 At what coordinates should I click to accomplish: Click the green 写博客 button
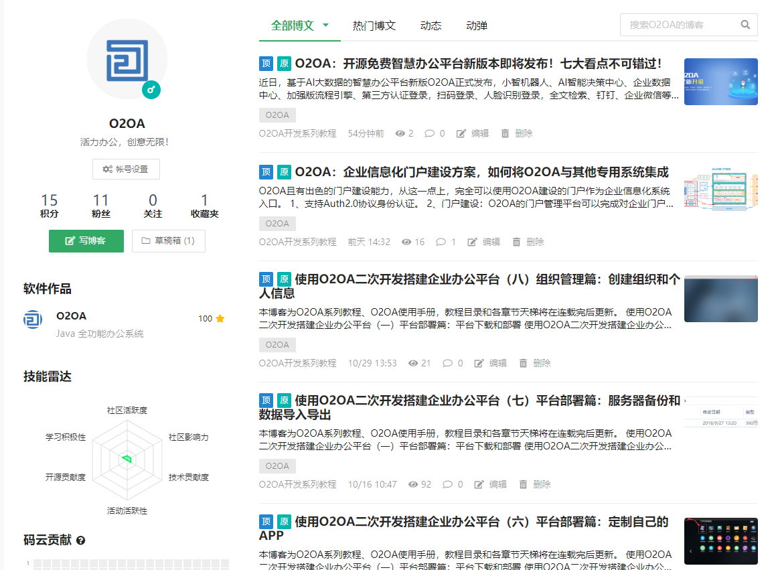86,241
